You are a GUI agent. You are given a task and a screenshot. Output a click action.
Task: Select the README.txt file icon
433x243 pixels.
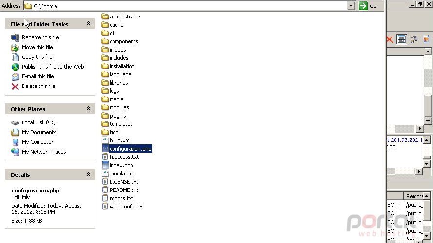point(105,190)
